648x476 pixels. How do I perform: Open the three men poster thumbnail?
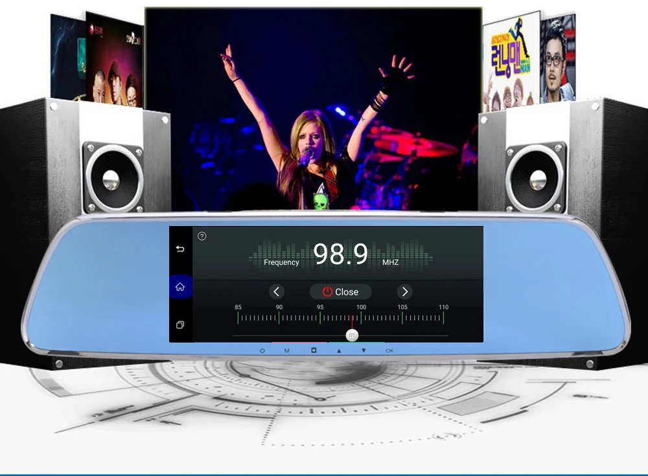pos(115,60)
